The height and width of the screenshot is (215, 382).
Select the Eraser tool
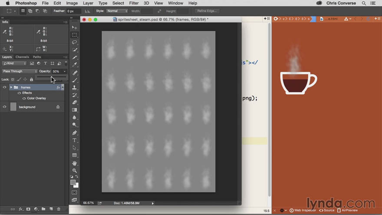click(75, 103)
